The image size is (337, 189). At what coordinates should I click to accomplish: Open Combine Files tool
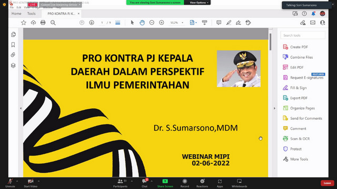point(298,57)
